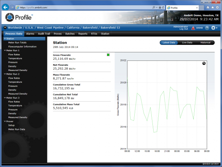The width and height of the screenshot is (222, 167).
Task: Open the Station tab in navigation bar
Action: (105, 34)
